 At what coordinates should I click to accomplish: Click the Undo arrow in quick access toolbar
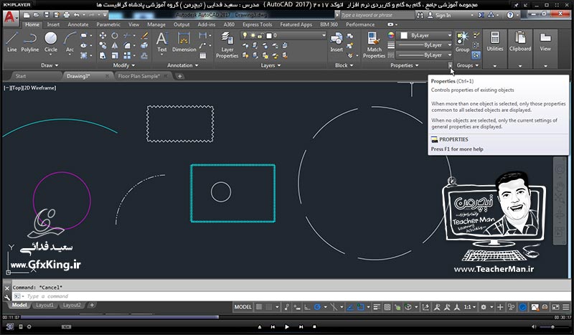pos(76,15)
